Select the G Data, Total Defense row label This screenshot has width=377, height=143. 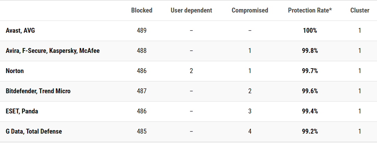click(x=34, y=132)
